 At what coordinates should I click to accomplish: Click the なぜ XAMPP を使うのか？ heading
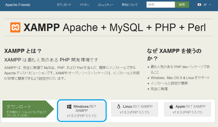click(x=174, y=55)
